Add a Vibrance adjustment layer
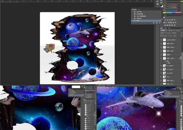The width and height of the screenshot is (183, 130). pyautogui.click(x=174, y=20)
